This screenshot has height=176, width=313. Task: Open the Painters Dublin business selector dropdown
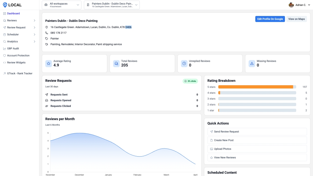(112, 5)
